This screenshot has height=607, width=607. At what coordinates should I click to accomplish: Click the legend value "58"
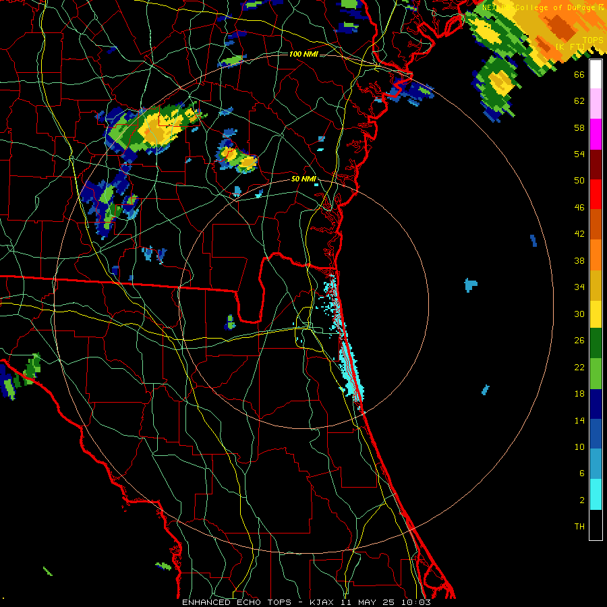click(579, 127)
